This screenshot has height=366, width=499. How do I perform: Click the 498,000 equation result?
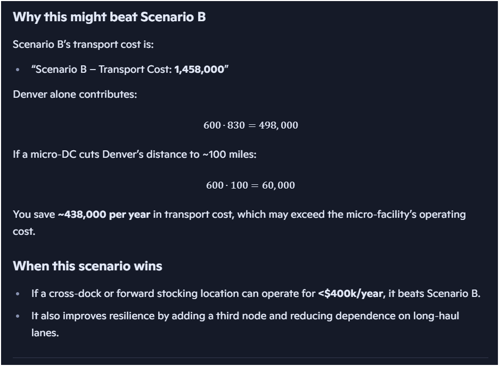[278, 125]
